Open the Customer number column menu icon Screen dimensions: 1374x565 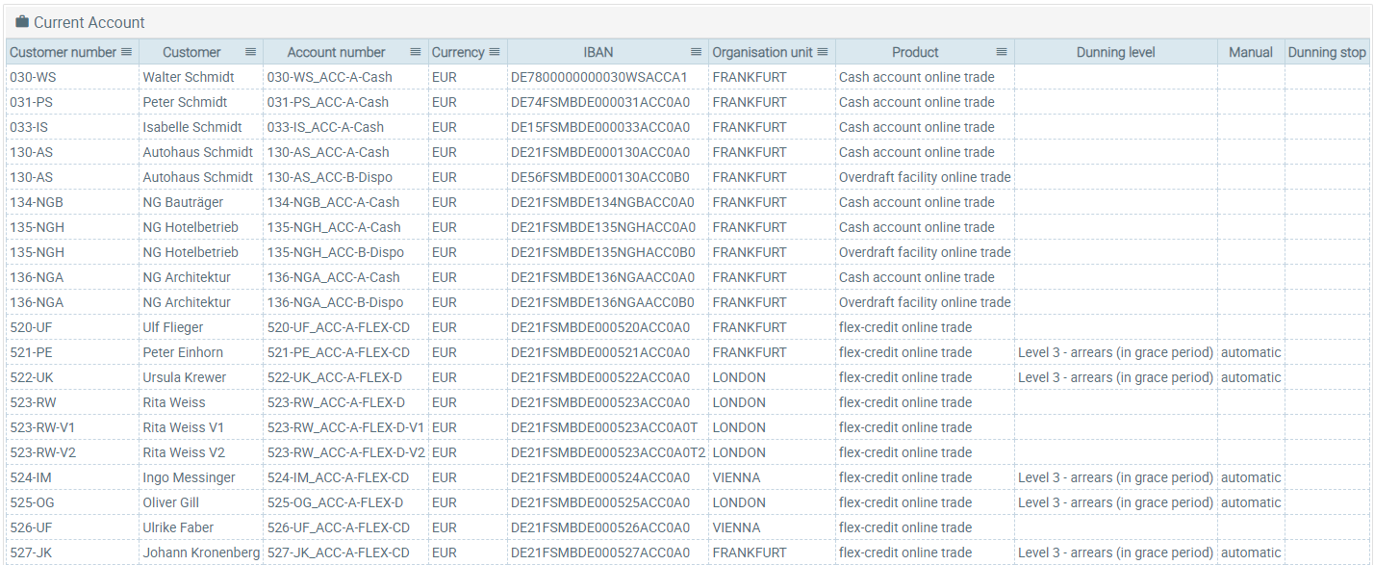pos(126,52)
